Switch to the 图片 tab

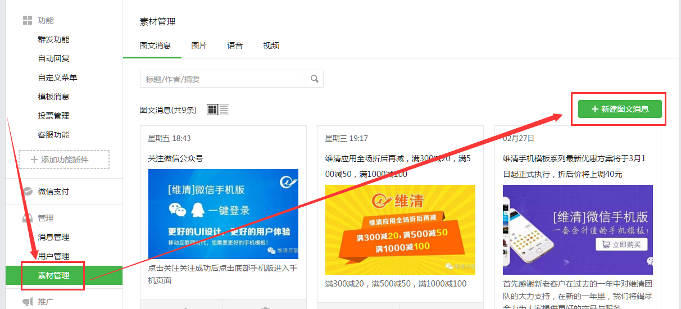(199, 46)
